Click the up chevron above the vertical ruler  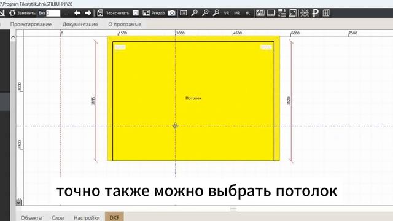click(14, 37)
